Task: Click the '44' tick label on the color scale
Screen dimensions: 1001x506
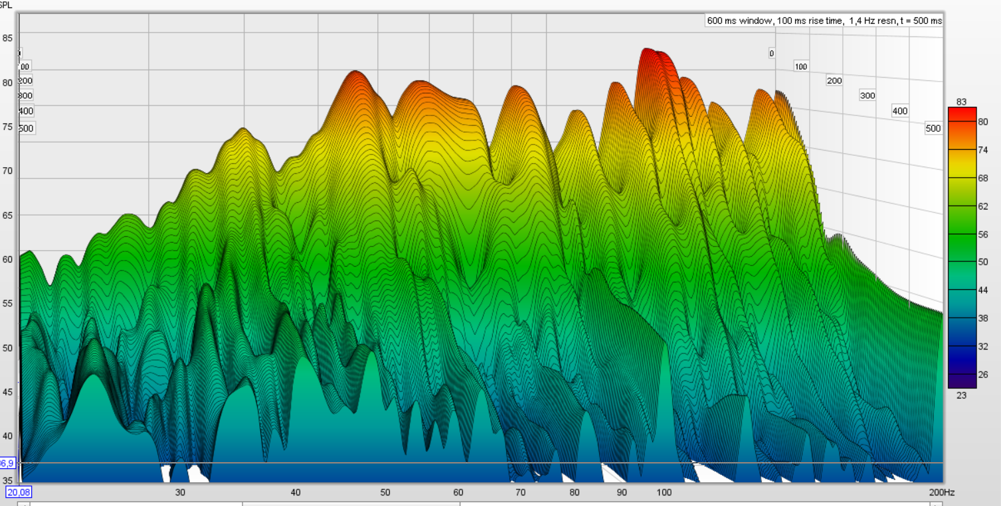Action: coord(983,290)
